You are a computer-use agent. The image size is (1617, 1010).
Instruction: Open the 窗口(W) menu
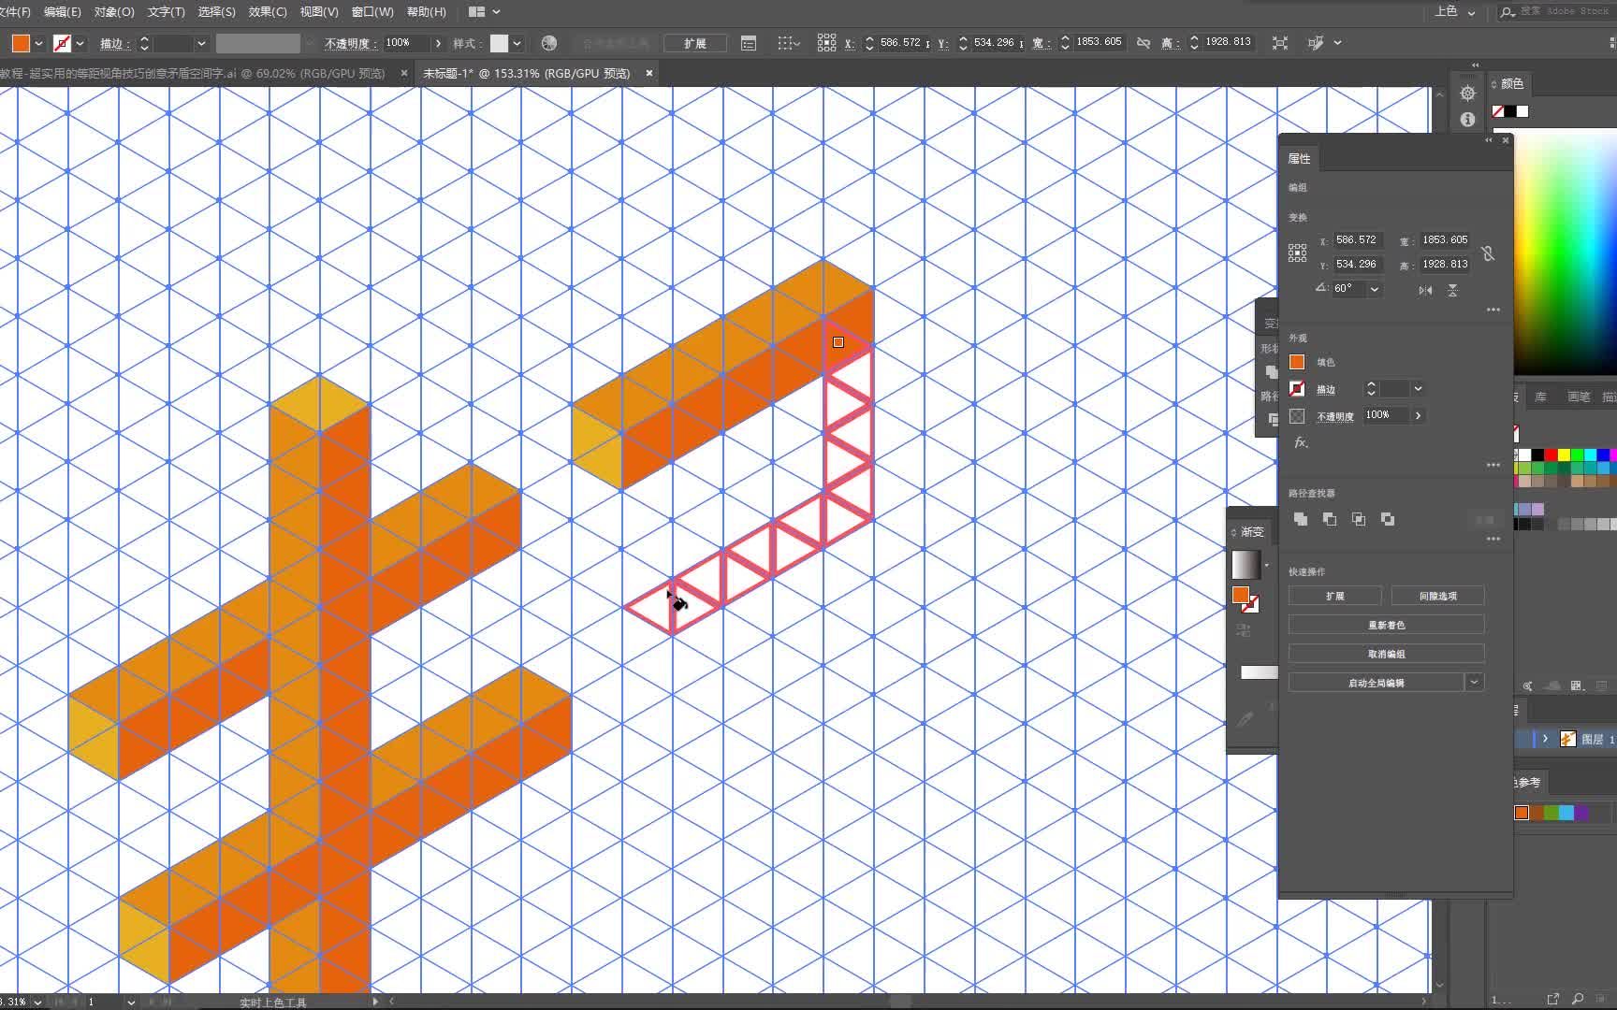pos(372,12)
